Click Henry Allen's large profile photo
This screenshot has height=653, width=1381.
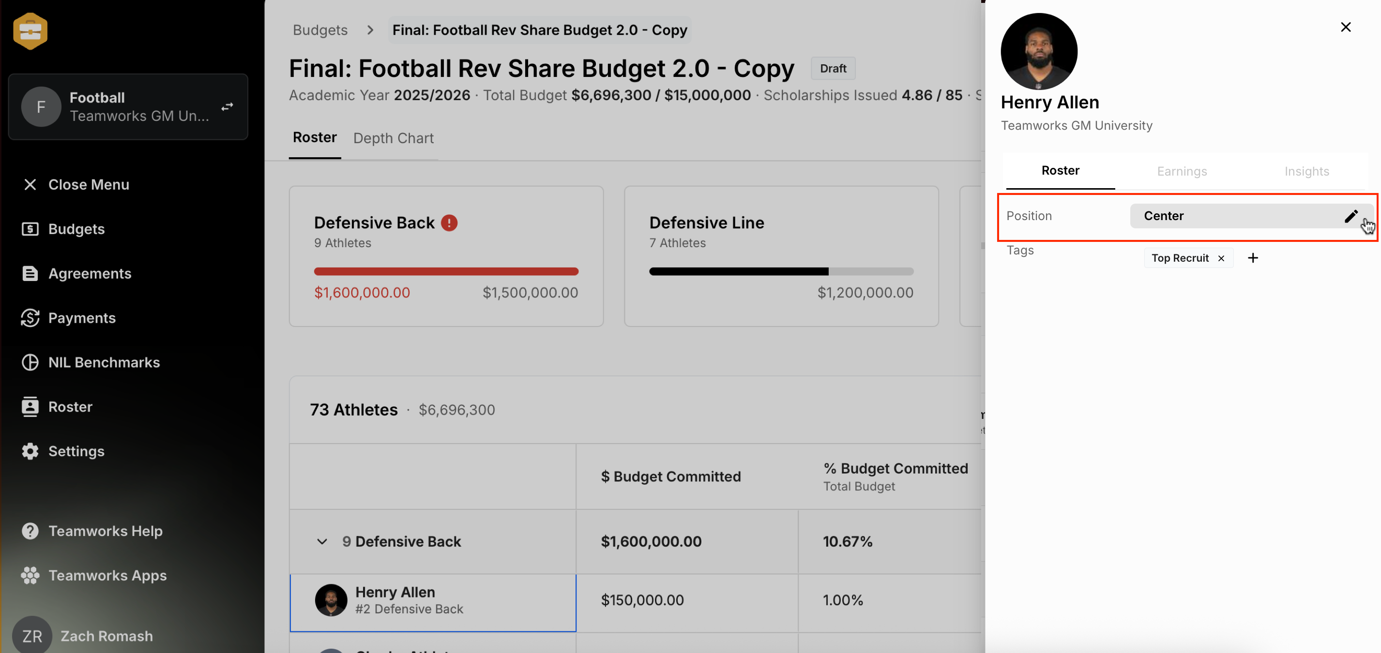coord(1039,51)
